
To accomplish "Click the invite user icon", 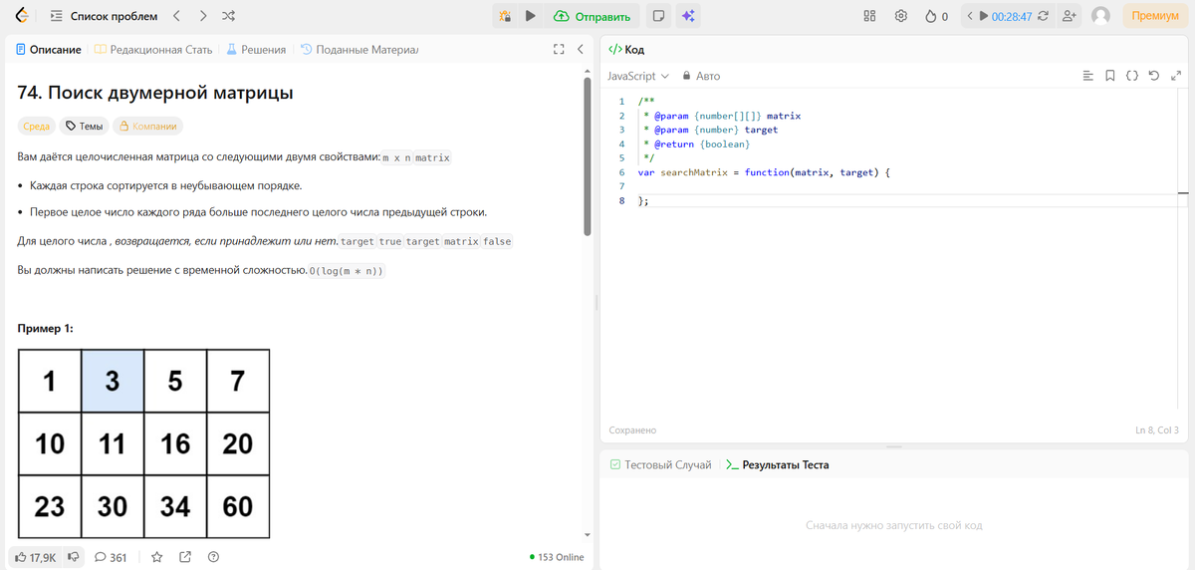I will tap(1070, 16).
